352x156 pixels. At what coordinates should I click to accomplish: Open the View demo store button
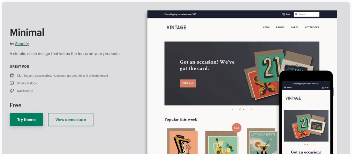click(x=70, y=120)
